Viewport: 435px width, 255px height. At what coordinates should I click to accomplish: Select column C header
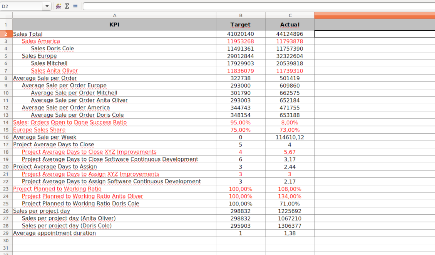click(290, 15)
